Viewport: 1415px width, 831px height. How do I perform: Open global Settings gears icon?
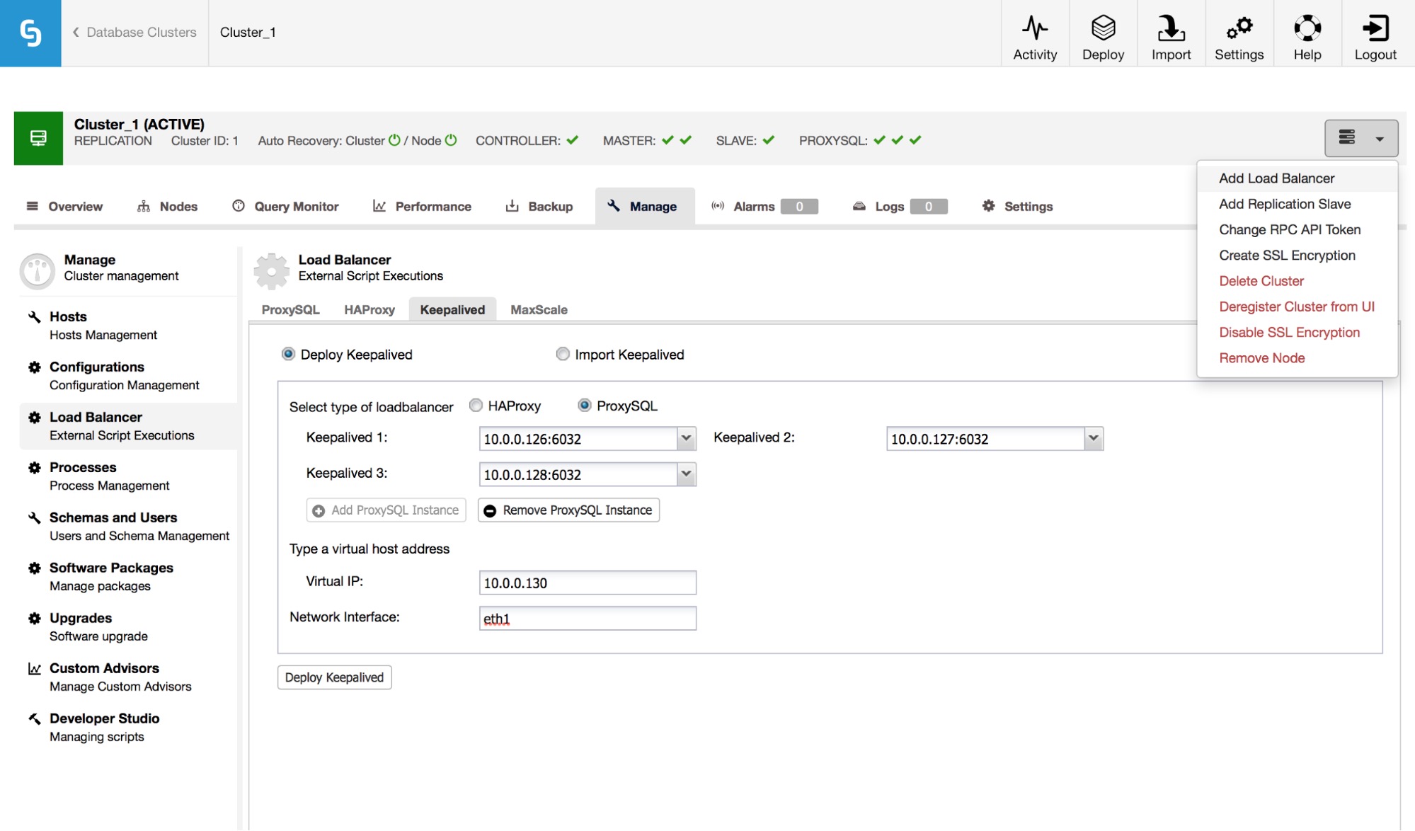(x=1239, y=28)
